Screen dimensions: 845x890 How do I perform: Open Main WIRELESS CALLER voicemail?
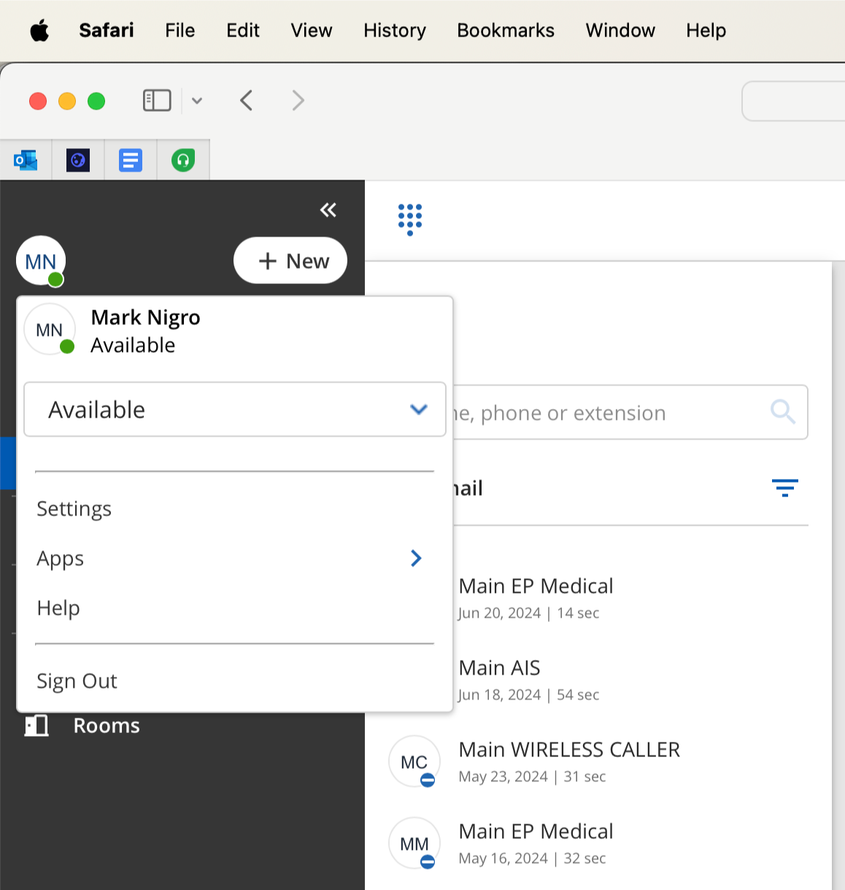[569, 762]
